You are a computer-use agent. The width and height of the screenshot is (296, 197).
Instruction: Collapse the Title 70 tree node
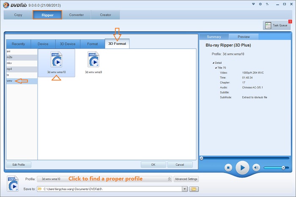[216, 68]
